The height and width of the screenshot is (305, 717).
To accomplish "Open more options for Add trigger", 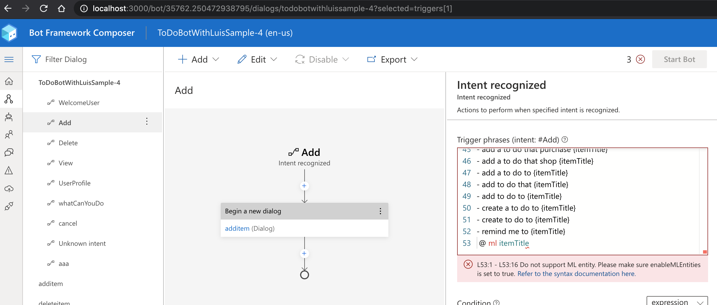I will pos(147,121).
